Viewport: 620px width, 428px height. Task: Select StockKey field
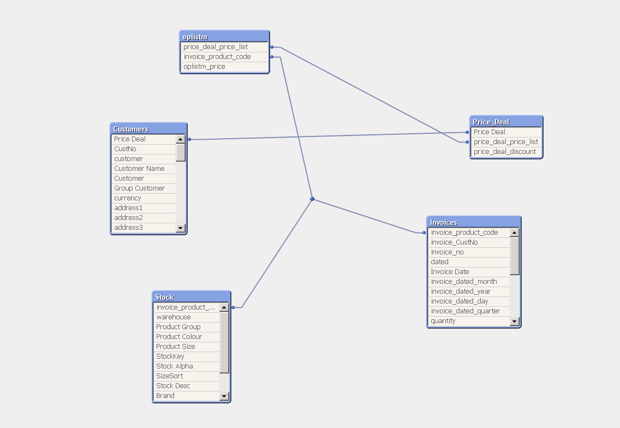(187, 356)
